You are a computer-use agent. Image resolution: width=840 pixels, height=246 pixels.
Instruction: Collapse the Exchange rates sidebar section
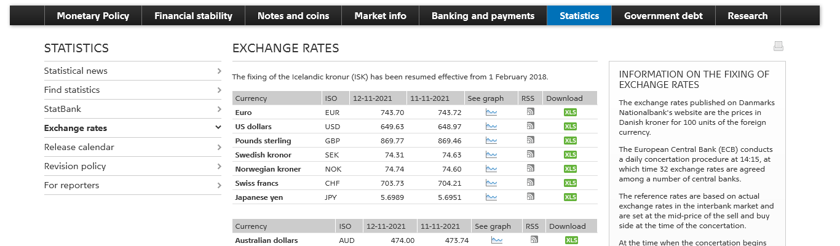tap(218, 128)
